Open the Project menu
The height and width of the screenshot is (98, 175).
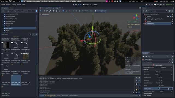tap(8, 5)
